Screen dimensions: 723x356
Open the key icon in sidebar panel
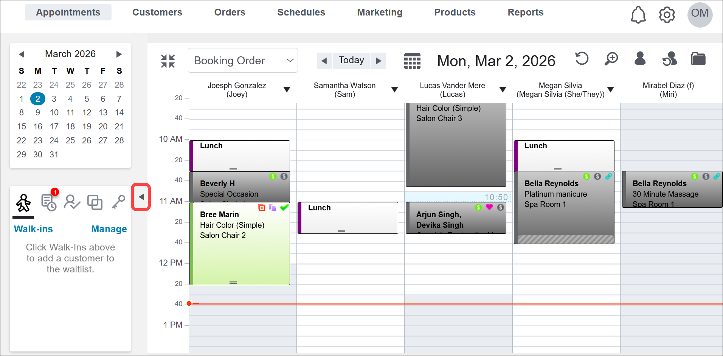118,202
